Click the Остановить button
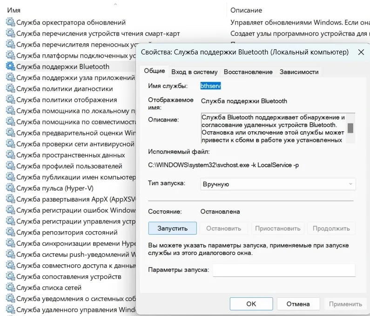The height and width of the screenshot is (316, 370). [224, 228]
